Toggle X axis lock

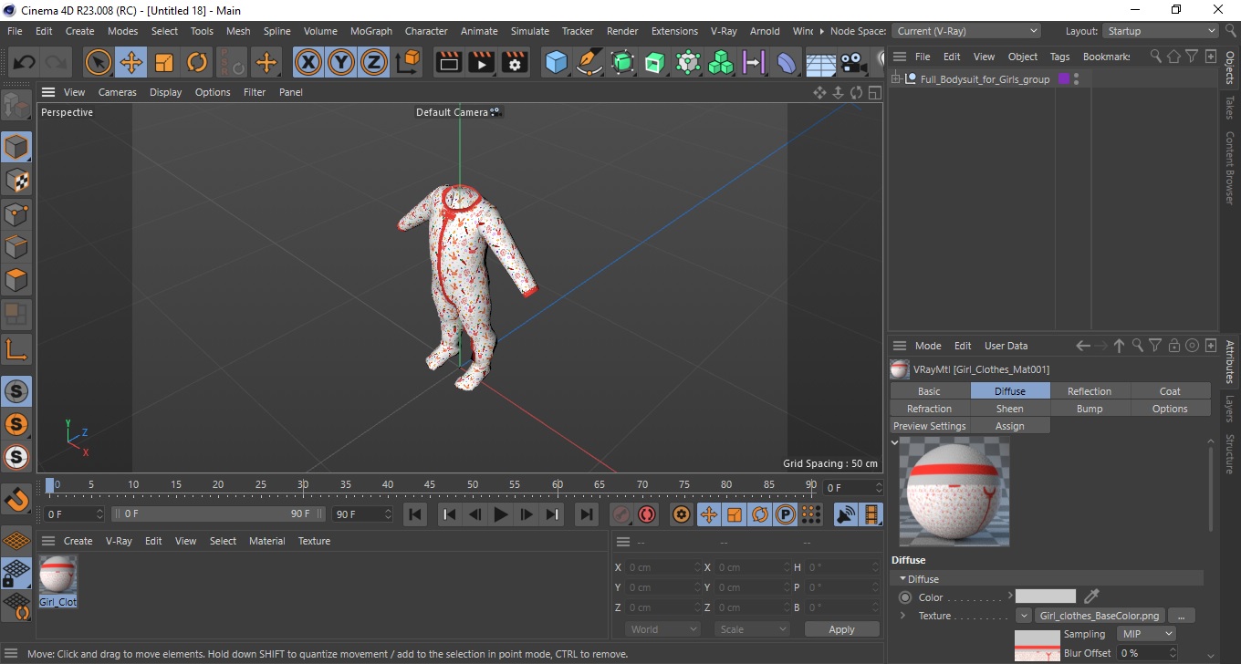coord(308,62)
